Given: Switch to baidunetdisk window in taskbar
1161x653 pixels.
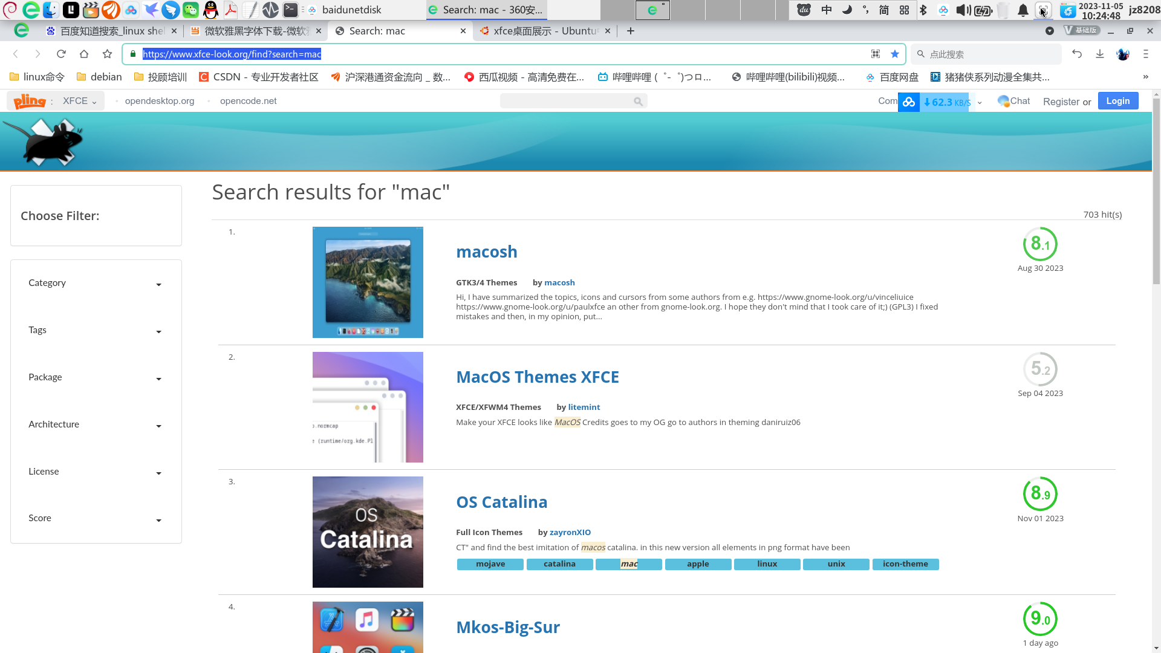Looking at the screenshot, I should tap(345, 10).
